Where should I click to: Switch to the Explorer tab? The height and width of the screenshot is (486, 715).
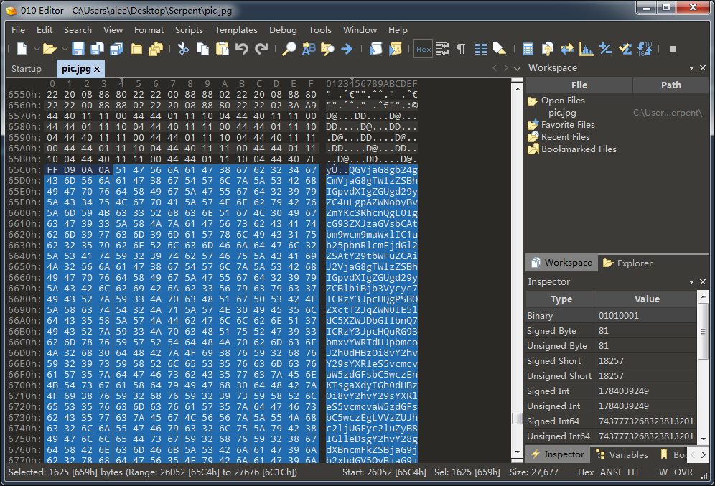(x=628, y=263)
